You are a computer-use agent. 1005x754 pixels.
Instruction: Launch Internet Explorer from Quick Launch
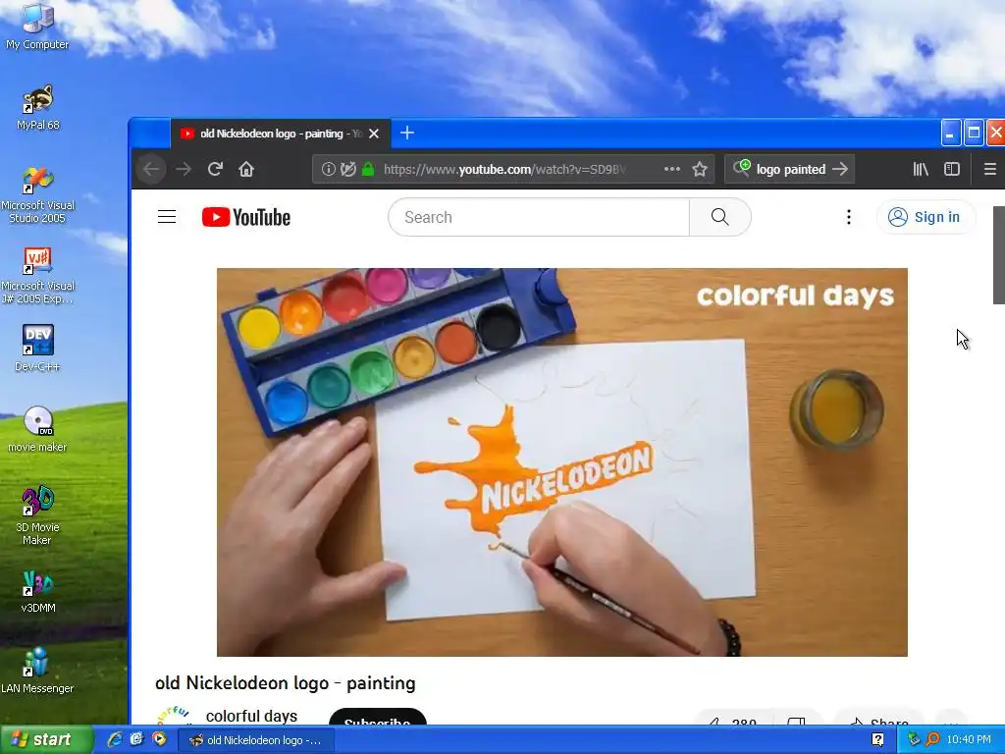(x=115, y=740)
